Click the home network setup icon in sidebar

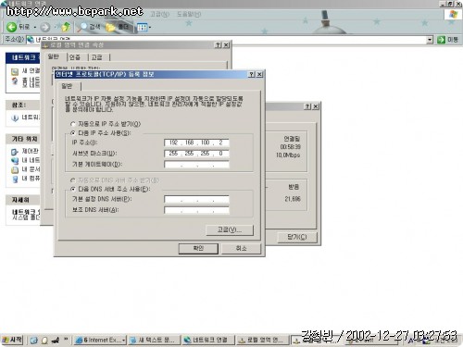[15, 81]
